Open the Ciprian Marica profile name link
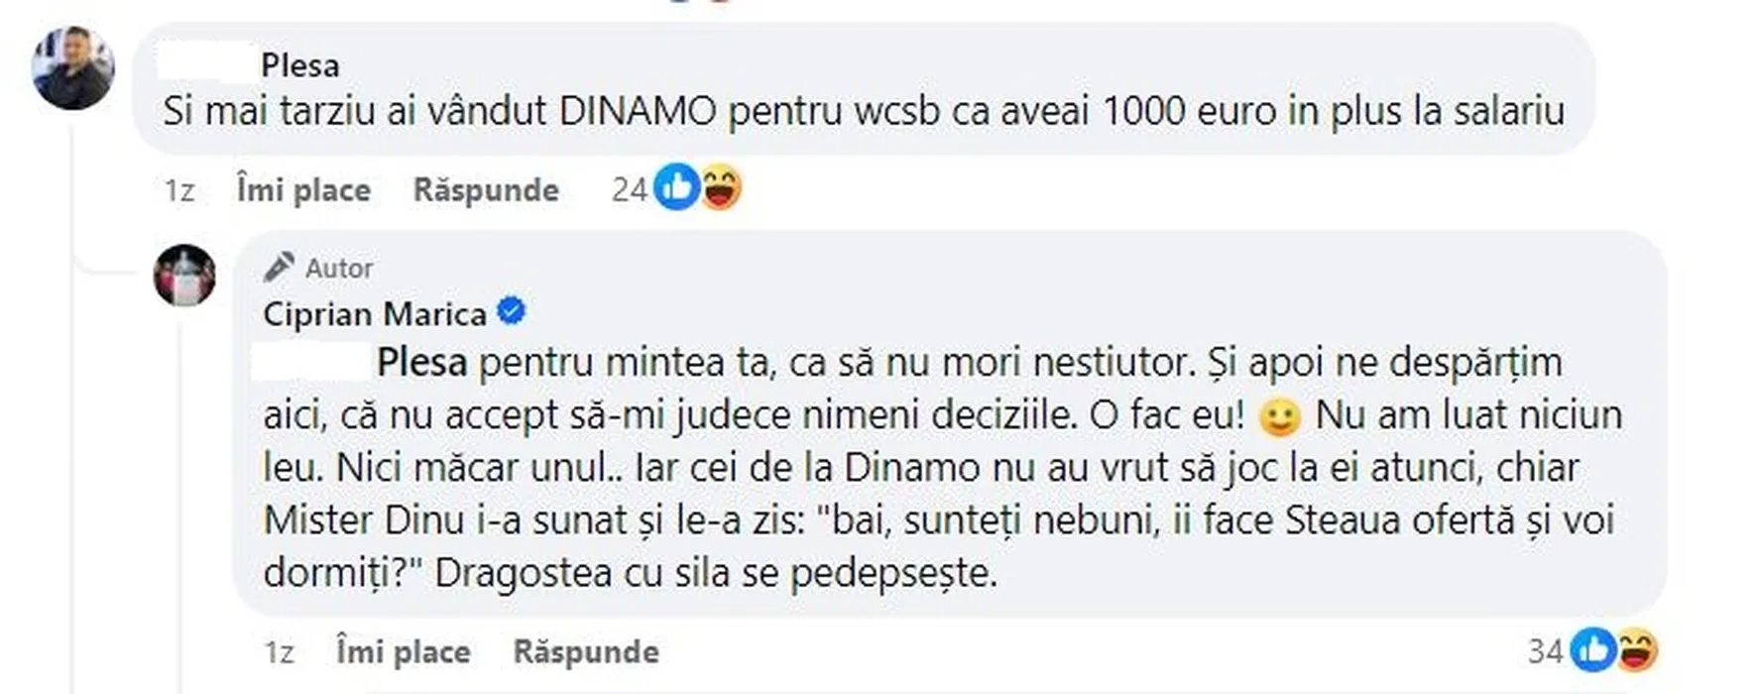1759x694 pixels. click(x=375, y=314)
